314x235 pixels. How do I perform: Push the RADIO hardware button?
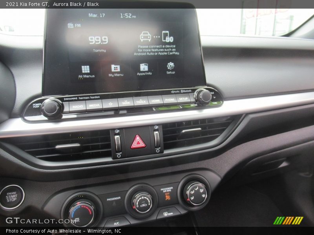point(78,106)
